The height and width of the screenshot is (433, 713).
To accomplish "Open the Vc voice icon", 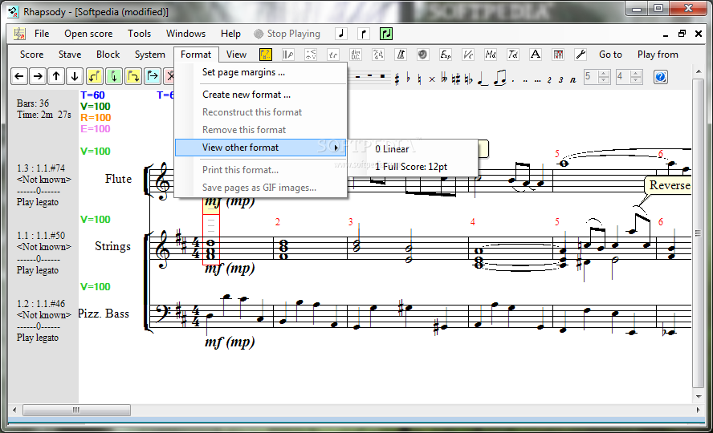I will tap(468, 55).
